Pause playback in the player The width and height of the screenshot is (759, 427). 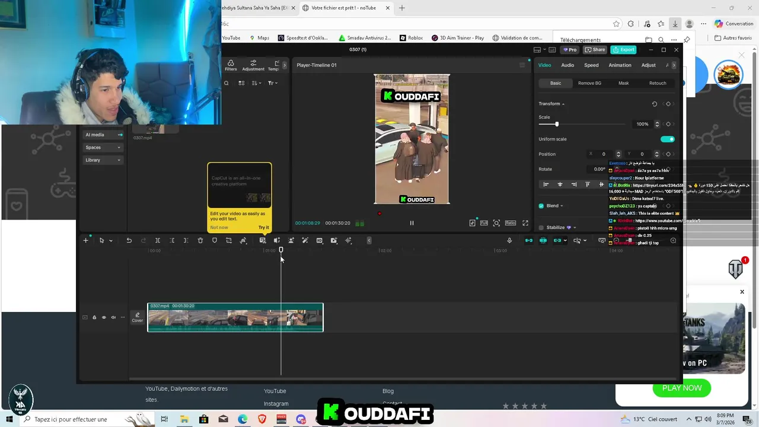coord(412,223)
